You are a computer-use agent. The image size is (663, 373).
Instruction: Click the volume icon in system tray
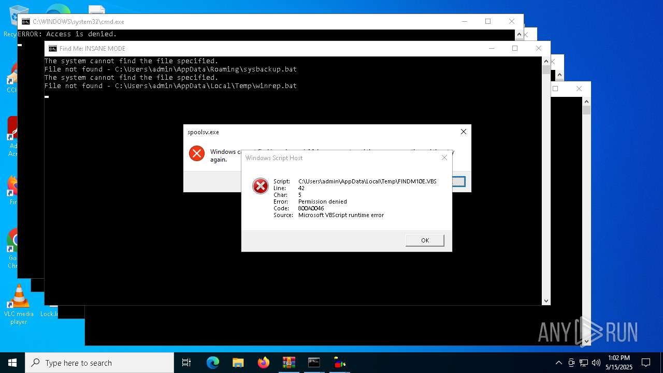596,363
